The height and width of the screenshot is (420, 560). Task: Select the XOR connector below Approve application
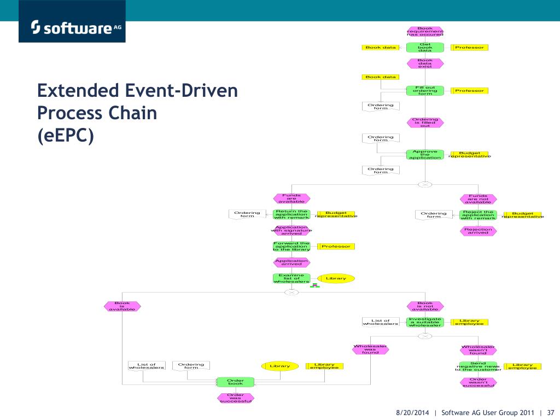pos(425,185)
